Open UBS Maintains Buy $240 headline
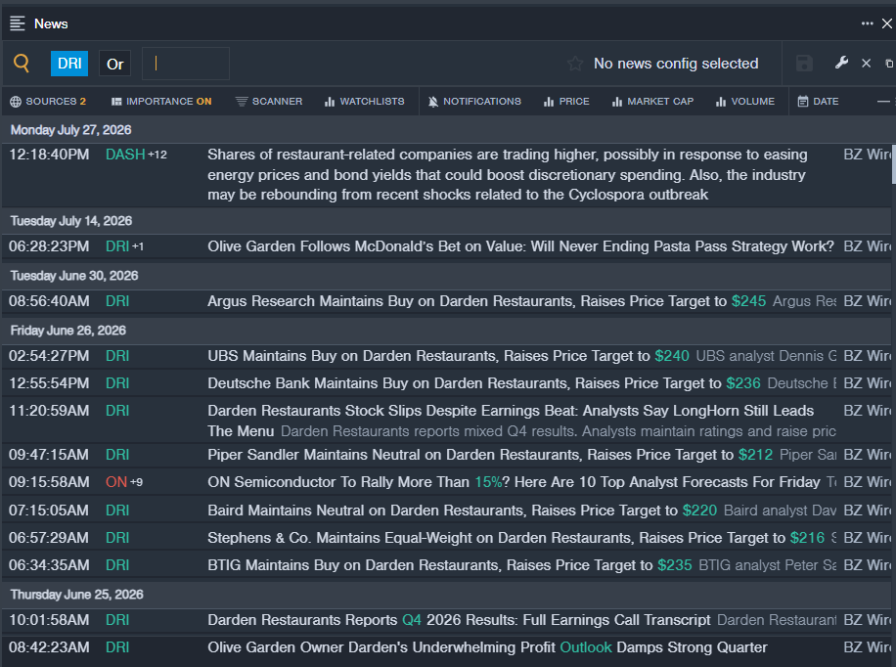 click(448, 356)
